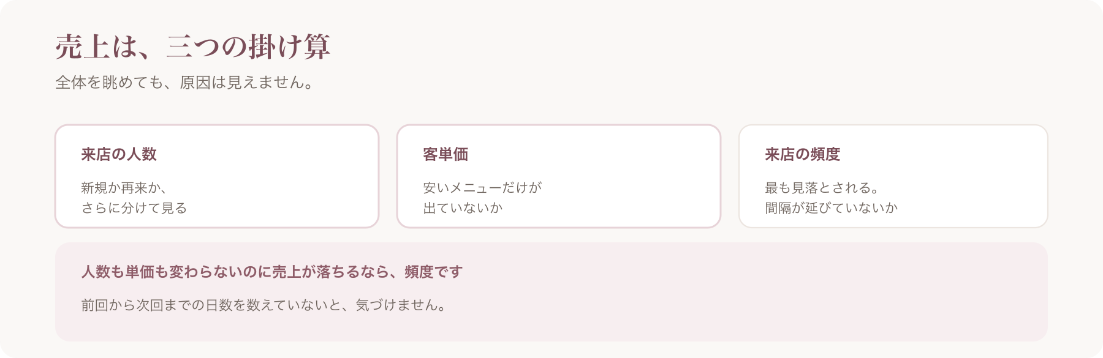
Task: Select the white card containing 客単価
Action: [559, 176]
